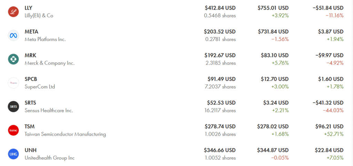This screenshot has height=166, width=353.
Task: Click LLY's $412.84 USD holding value
Action: pos(220,8)
